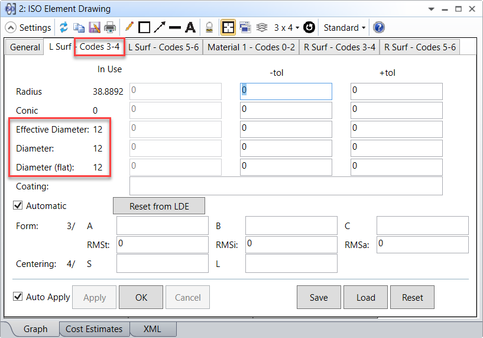Switch to Material 1 - Codes 0-2 tab
The height and width of the screenshot is (338, 483).
point(251,47)
